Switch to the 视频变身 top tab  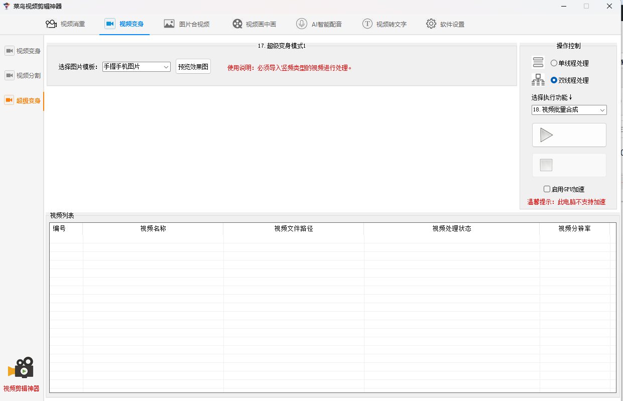(x=124, y=24)
